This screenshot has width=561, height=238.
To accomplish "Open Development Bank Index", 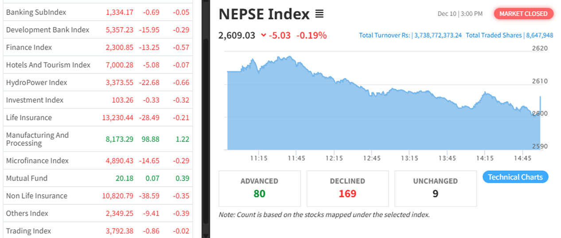I will (x=47, y=30).
